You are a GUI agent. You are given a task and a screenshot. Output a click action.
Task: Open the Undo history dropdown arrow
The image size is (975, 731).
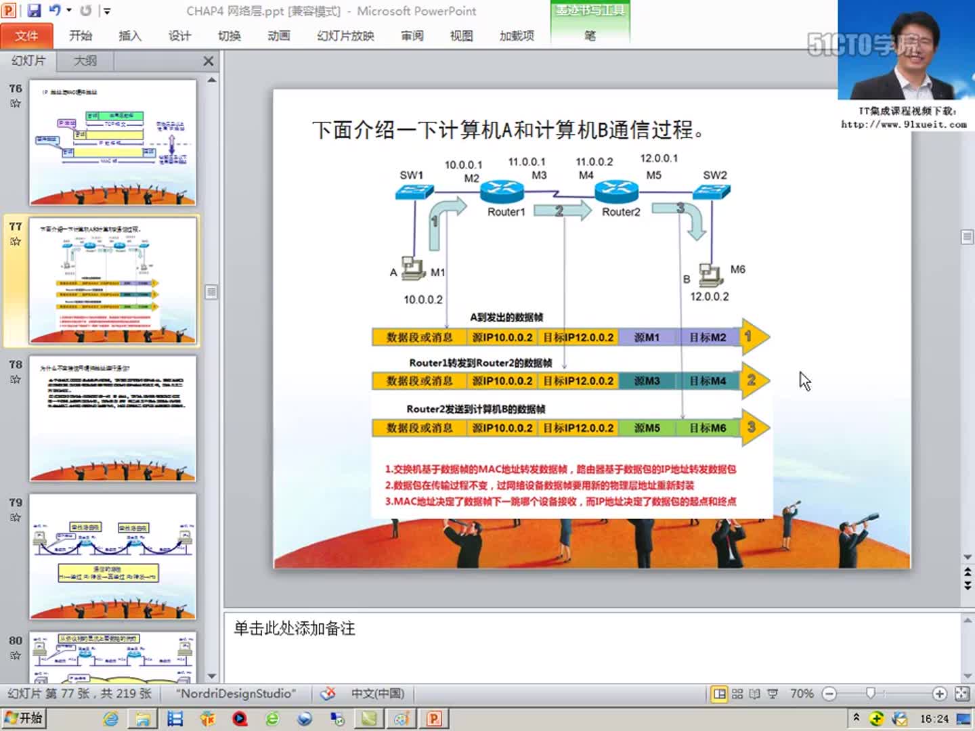point(68,11)
